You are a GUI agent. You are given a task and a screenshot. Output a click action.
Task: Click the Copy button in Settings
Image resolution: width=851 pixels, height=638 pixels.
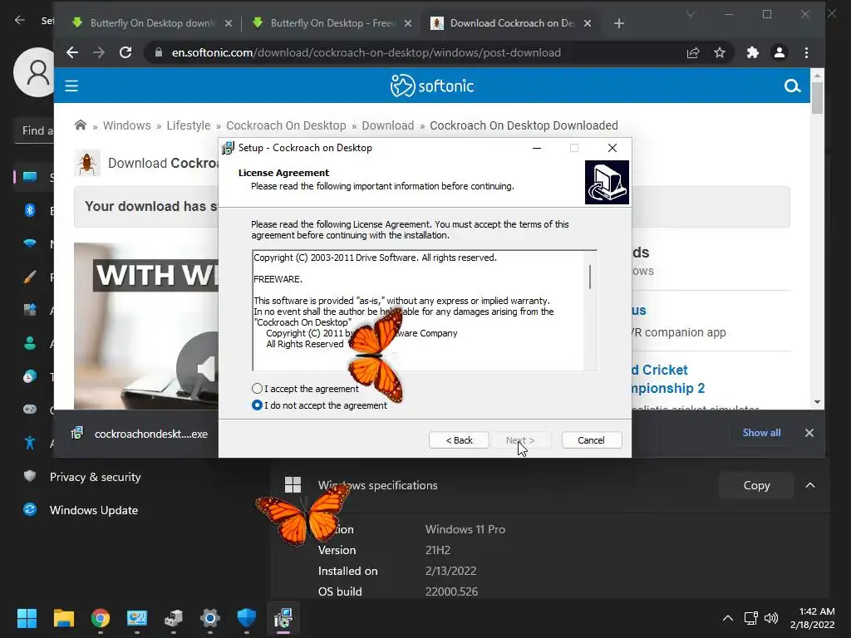(x=756, y=485)
